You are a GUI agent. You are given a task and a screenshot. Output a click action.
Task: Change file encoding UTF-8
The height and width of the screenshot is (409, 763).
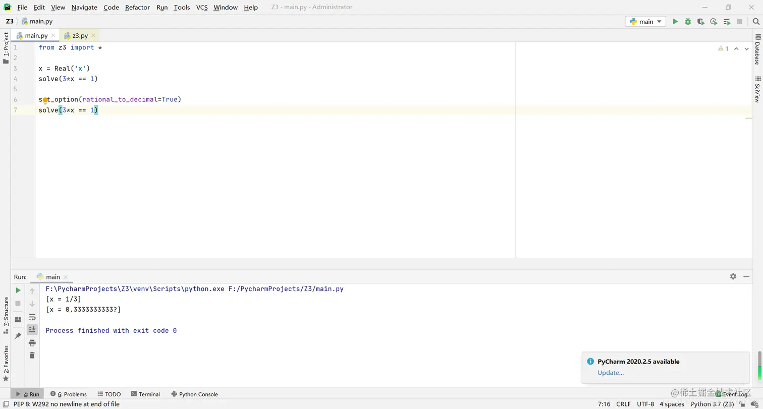point(645,404)
